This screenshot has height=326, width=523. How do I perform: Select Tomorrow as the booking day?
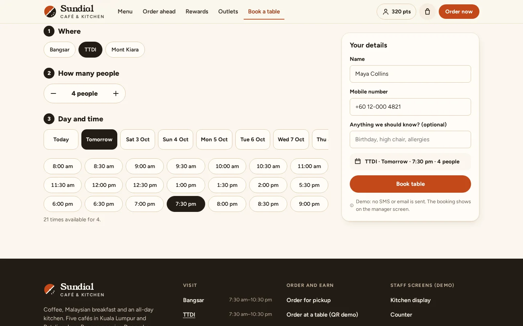pos(99,139)
